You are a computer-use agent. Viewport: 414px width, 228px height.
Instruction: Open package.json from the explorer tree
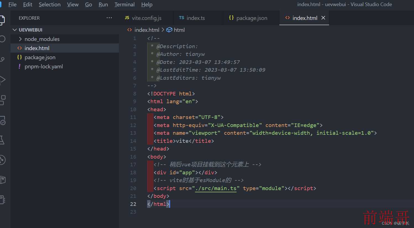65,57
